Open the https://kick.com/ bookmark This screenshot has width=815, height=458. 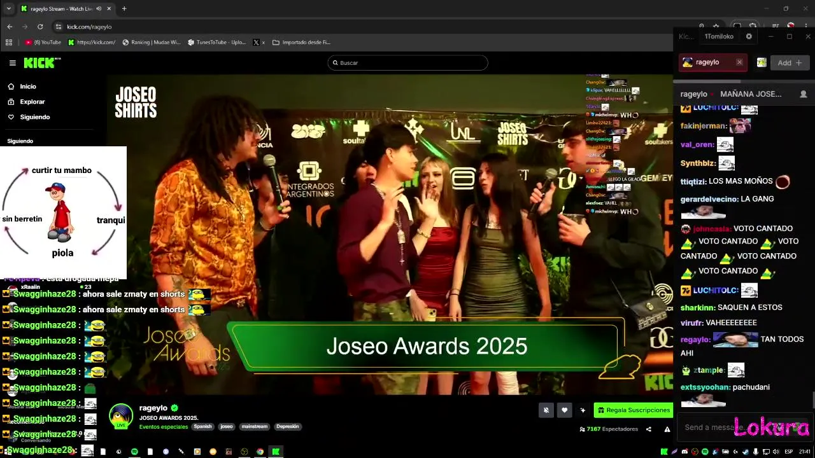(x=92, y=43)
